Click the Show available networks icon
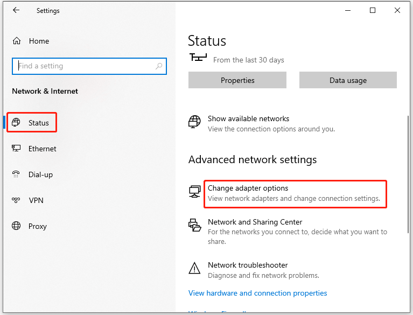The image size is (413, 315). (194, 122)
